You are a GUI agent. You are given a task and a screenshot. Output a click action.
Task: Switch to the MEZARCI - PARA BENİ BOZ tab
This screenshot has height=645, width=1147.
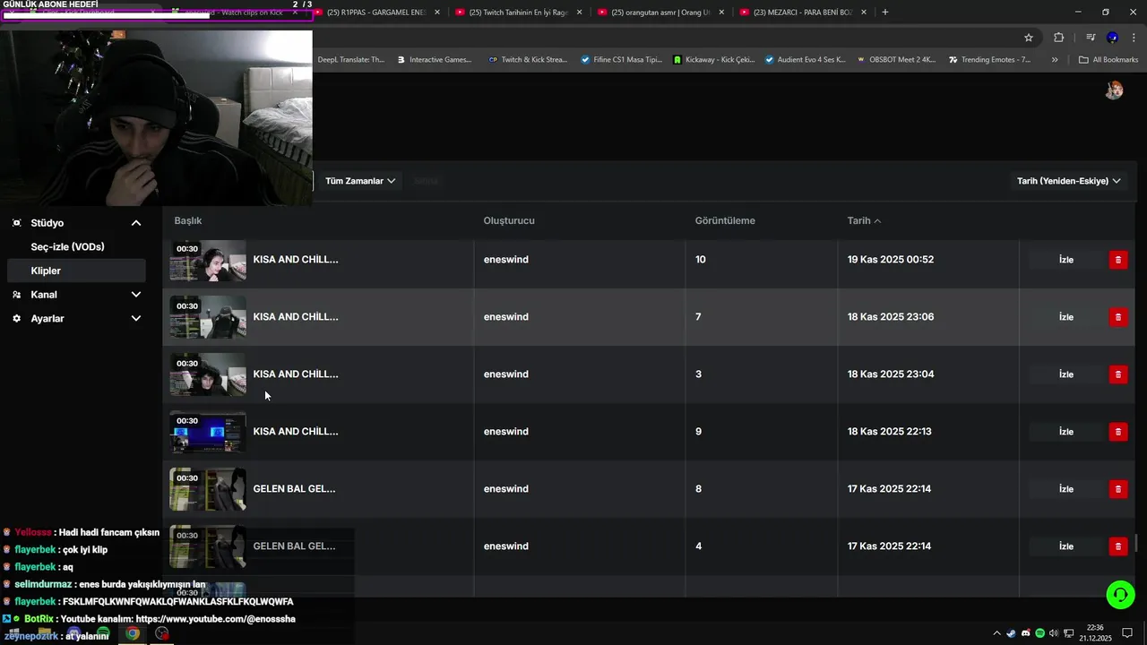pos(803,13)
